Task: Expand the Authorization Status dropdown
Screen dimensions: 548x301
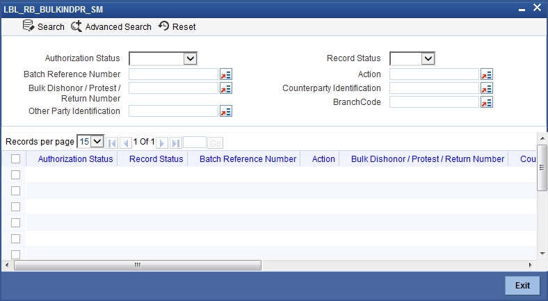Action: tap(190, 58)
